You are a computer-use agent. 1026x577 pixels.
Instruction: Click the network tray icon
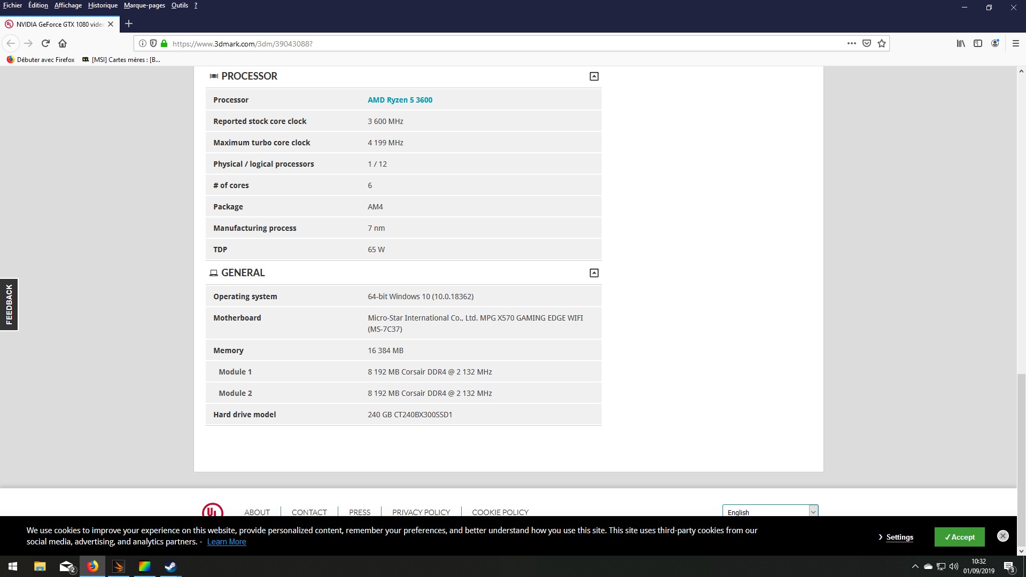click(941, 566)
